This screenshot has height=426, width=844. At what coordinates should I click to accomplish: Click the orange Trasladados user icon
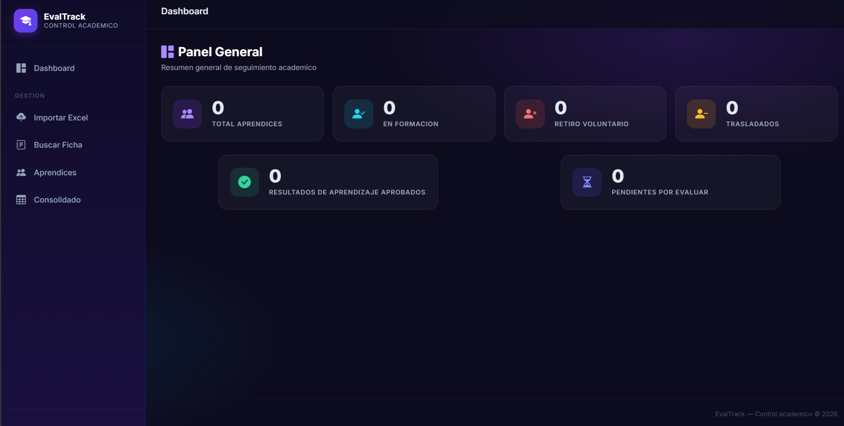[x=701, y=114]
